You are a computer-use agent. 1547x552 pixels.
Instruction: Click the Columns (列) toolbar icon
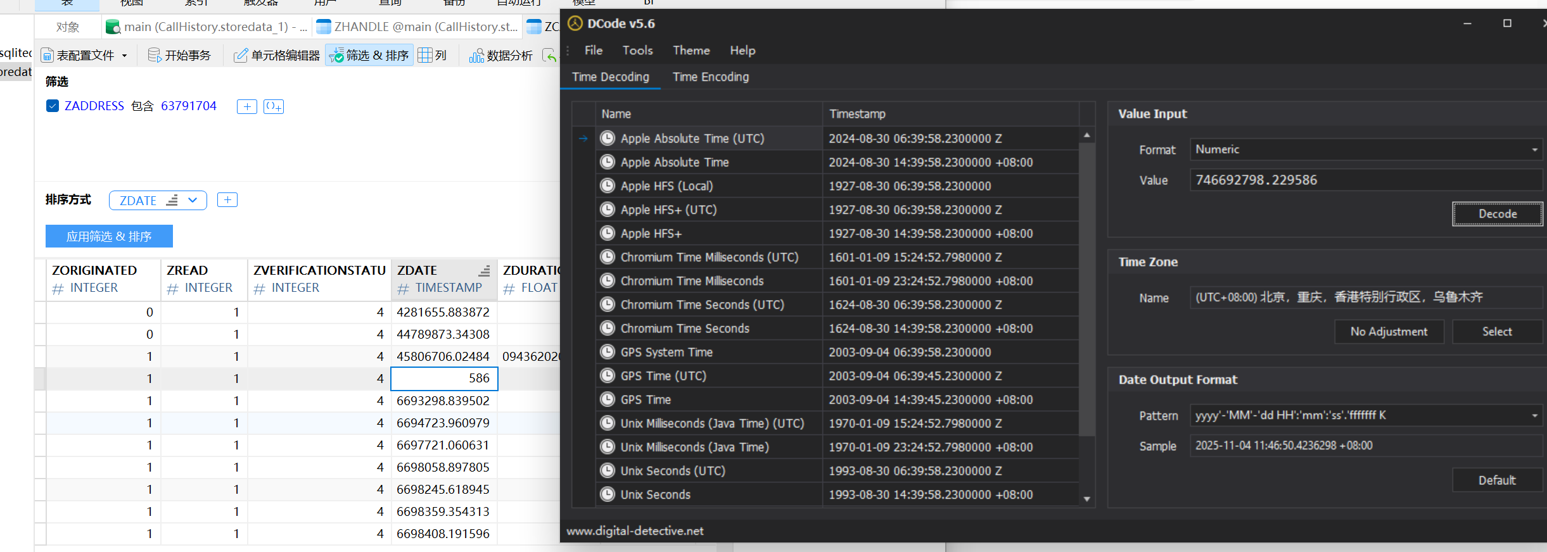pos(425,56)
